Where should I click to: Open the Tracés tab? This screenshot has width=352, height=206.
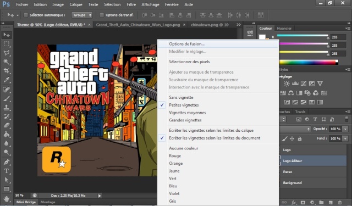300,112
